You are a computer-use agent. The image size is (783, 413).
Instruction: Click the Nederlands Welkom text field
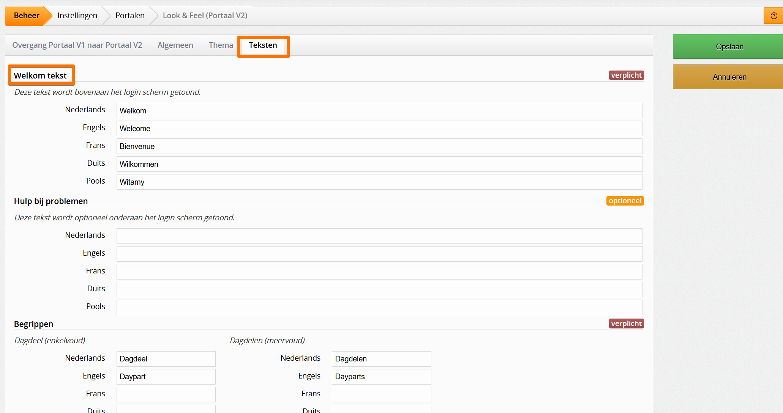[x=379, y=111]
